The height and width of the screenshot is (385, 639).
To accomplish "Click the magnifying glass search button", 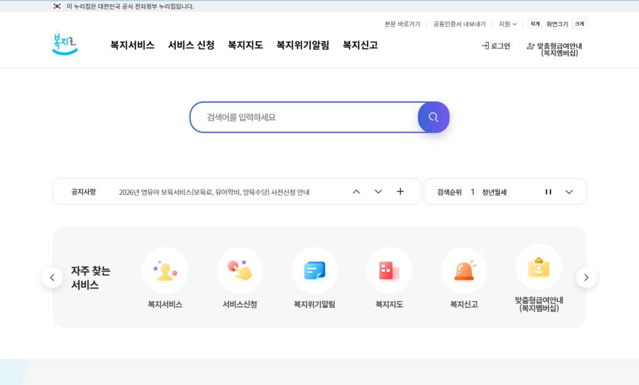I will pos(433,117).
